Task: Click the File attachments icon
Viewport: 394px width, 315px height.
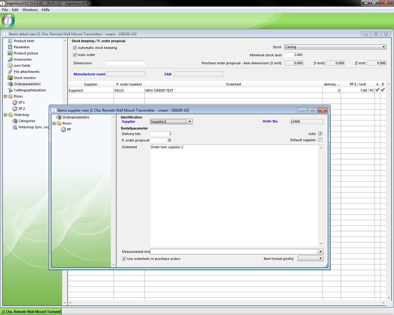Action: (x=11, y=72)
